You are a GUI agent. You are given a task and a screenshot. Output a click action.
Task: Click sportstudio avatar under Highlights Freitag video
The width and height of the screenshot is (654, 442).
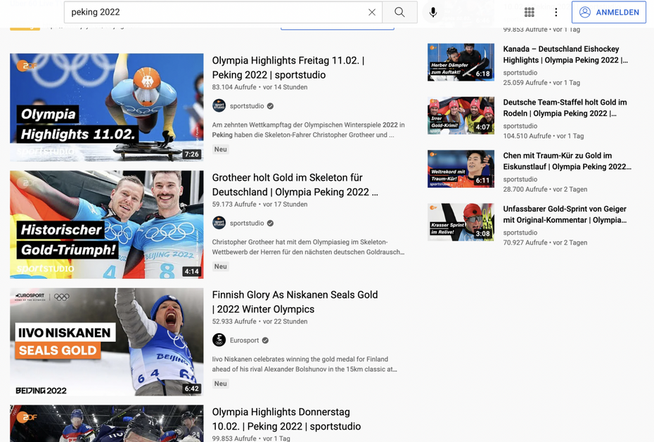click(219, 106)
